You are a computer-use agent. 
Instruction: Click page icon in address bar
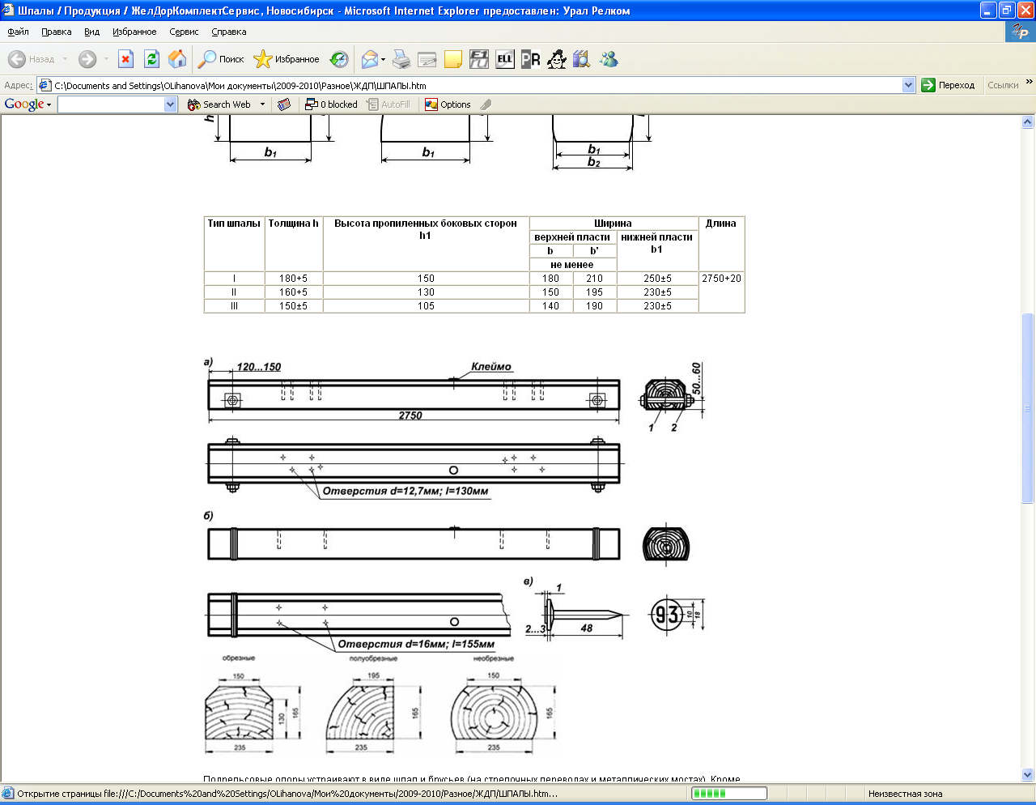click(45, 85)
